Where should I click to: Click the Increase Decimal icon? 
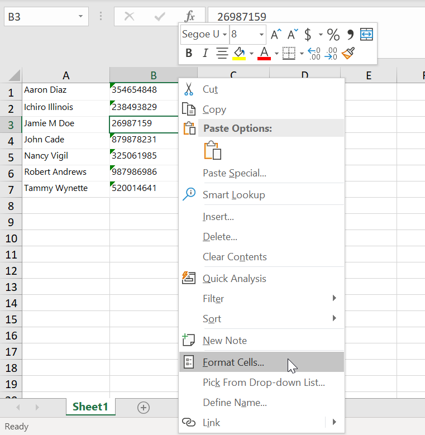tap(314, 54)
